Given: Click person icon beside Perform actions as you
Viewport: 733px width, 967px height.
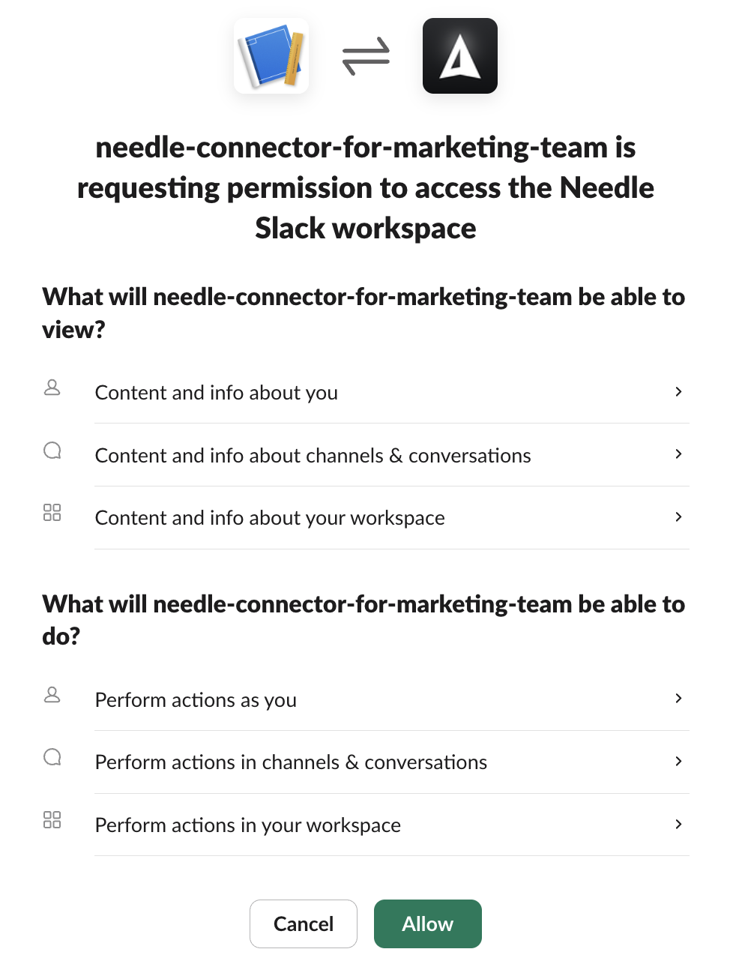Looking at the screenshot, I should click(52, 695).
